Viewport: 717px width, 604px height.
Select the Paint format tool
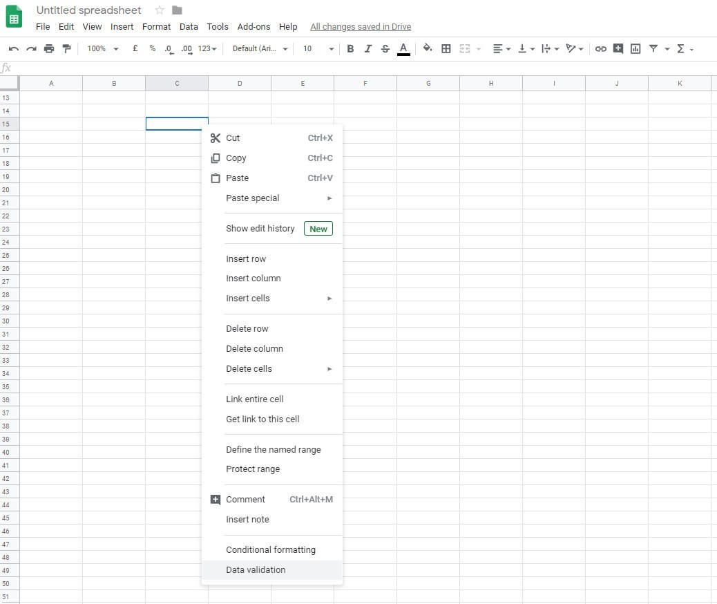[66, 48]
